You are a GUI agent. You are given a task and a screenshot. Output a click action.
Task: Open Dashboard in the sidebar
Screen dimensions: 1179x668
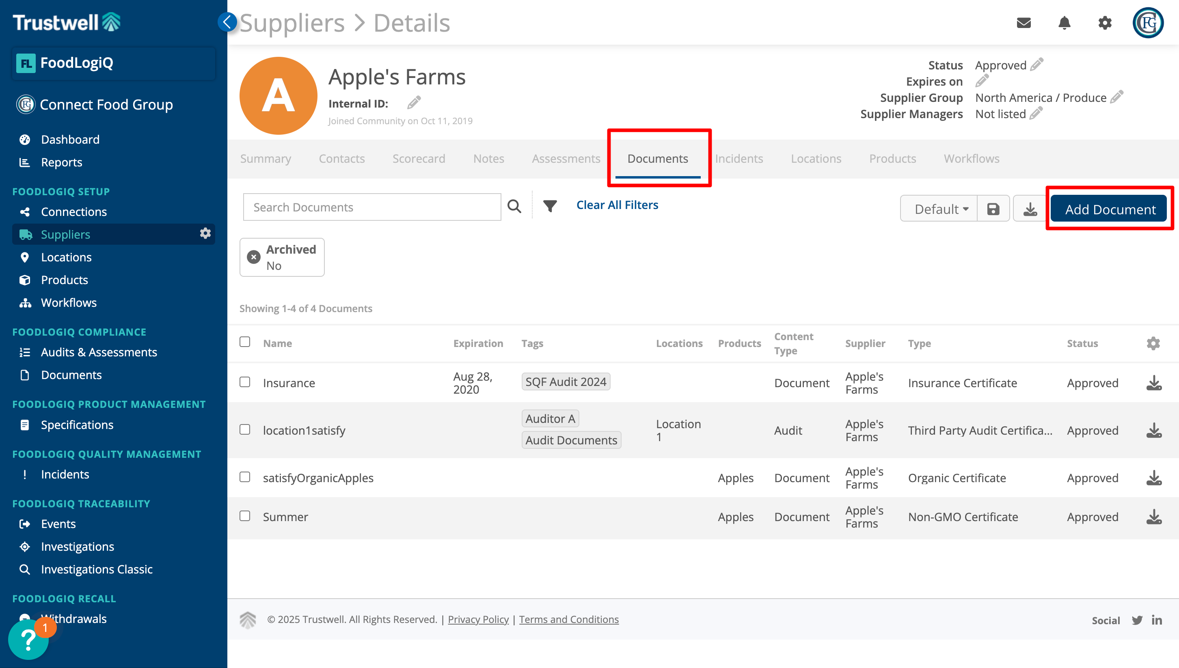tap(70, 140)
